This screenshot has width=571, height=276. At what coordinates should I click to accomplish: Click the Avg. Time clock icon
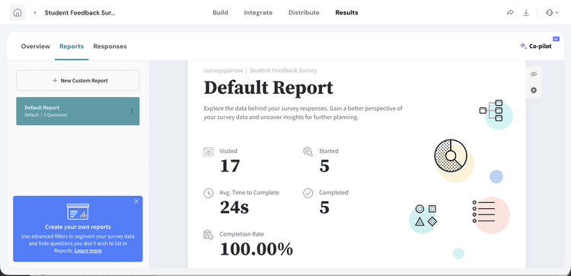click(x=209, y=193)
